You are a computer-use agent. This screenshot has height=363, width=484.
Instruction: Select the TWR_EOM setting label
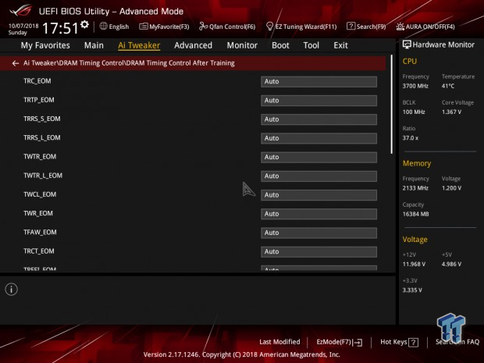[38, 213]
